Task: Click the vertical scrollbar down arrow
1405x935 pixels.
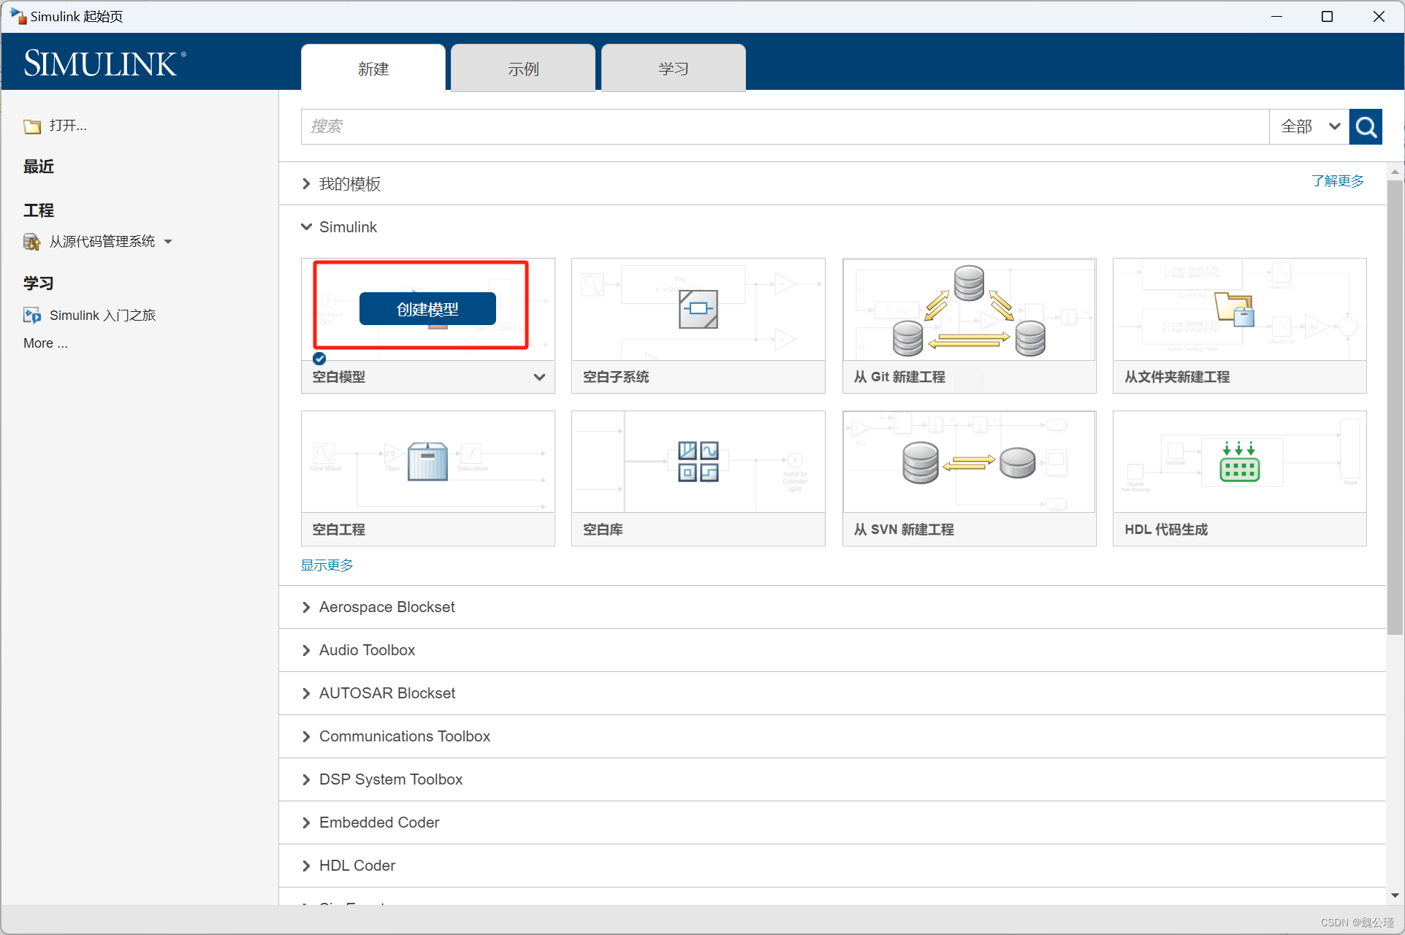Action: point(1395,896)
